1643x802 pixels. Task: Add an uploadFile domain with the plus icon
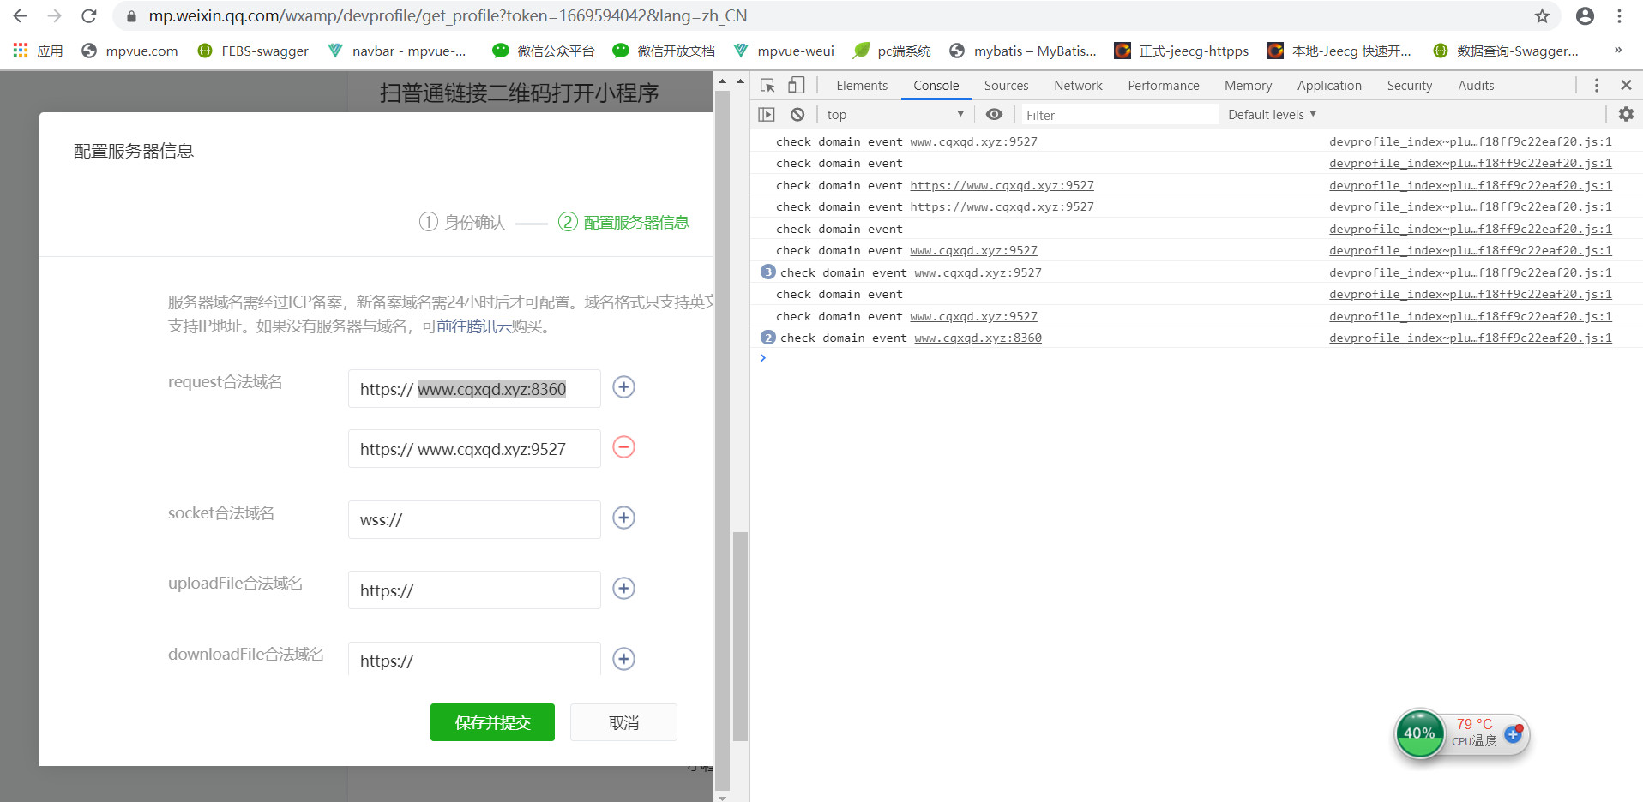pyautogui.click(x=623, y=589)
